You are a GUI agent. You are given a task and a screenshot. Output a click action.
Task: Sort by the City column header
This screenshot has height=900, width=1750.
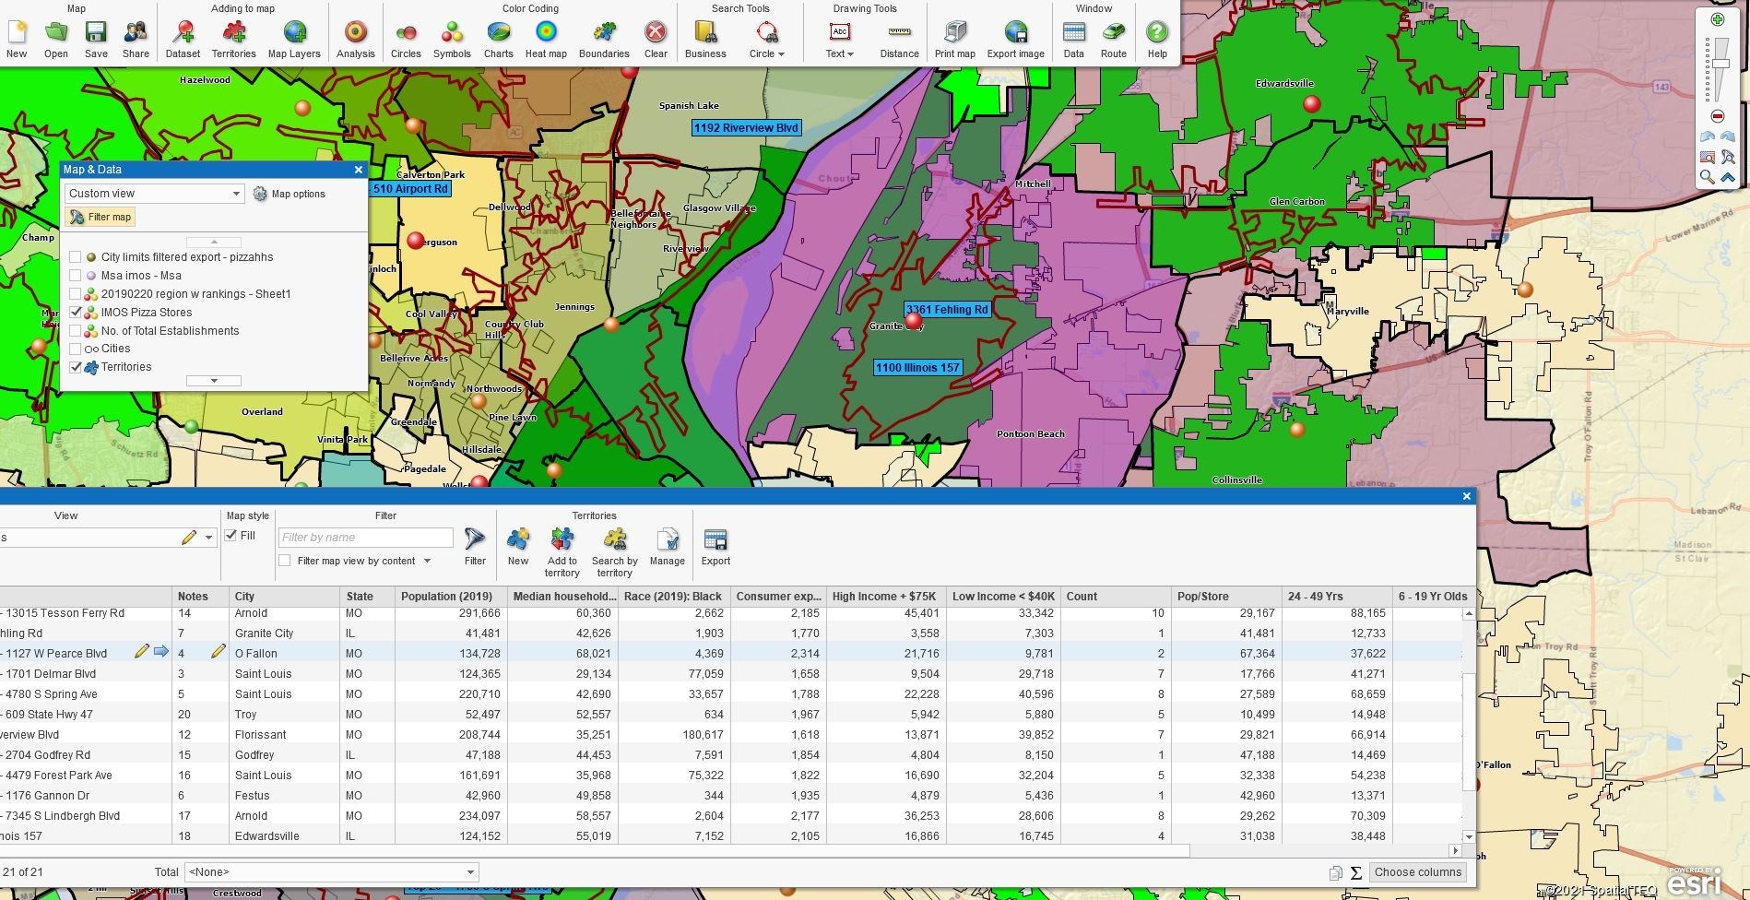(x=284, y=597)
